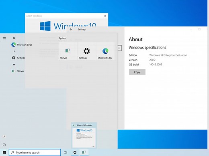Expand the Start menu hamburger icon
The height and width of the screenshot is (156, 209).
click(4, 38)
